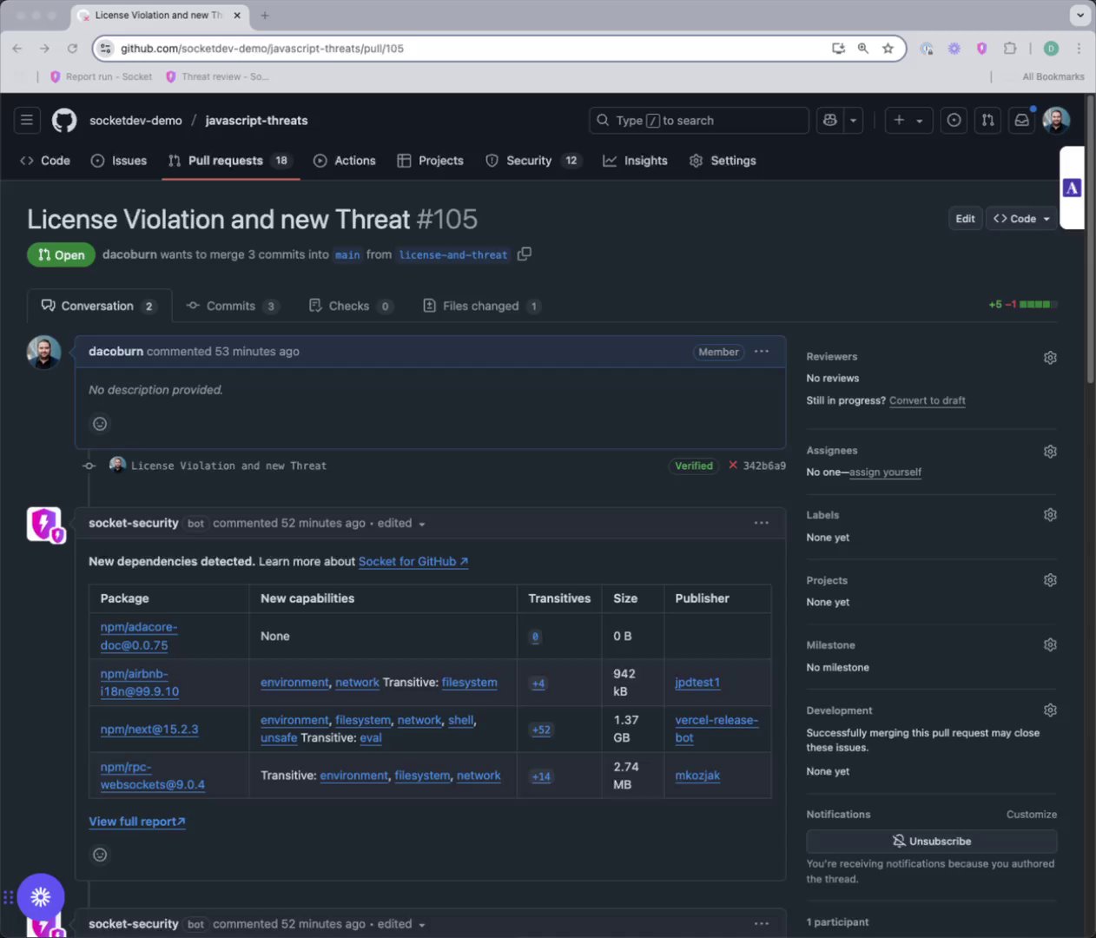Expand edited history on first bot comment
This screenshot has width=1096, height=938.
[x=402, y=523]
